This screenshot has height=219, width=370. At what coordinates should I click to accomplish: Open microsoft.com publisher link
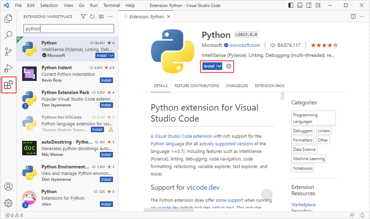click(x=245, y=45)
